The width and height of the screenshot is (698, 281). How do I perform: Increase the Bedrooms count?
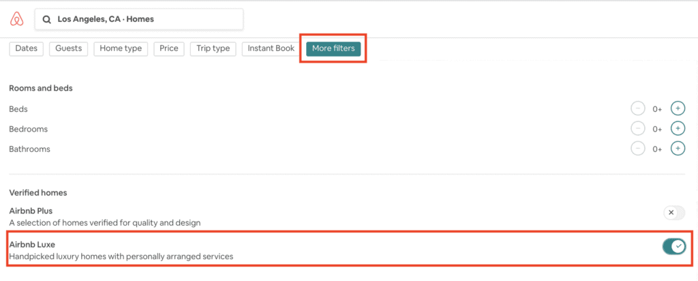point(677,128)
